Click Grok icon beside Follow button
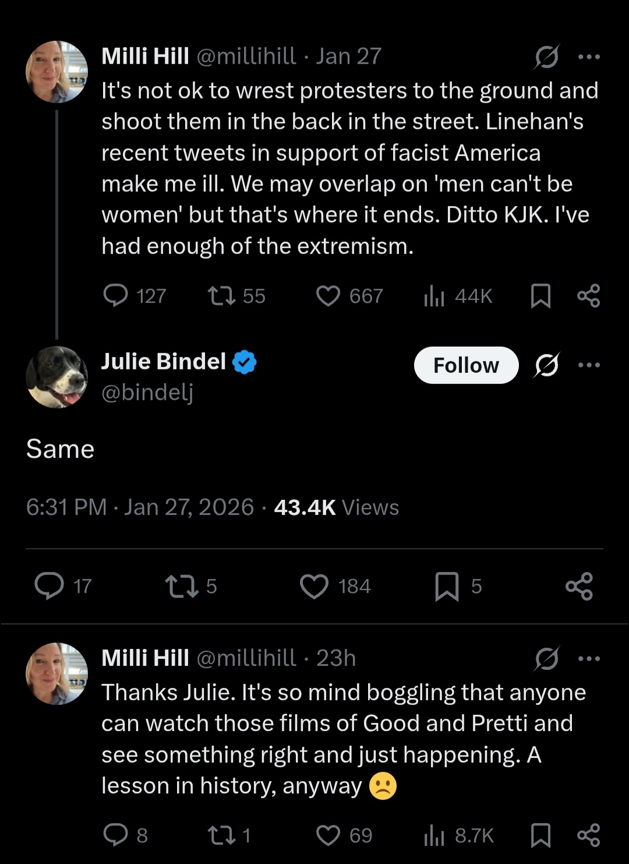The width and height of the screenshot is (629, 864). coord(547,365)
